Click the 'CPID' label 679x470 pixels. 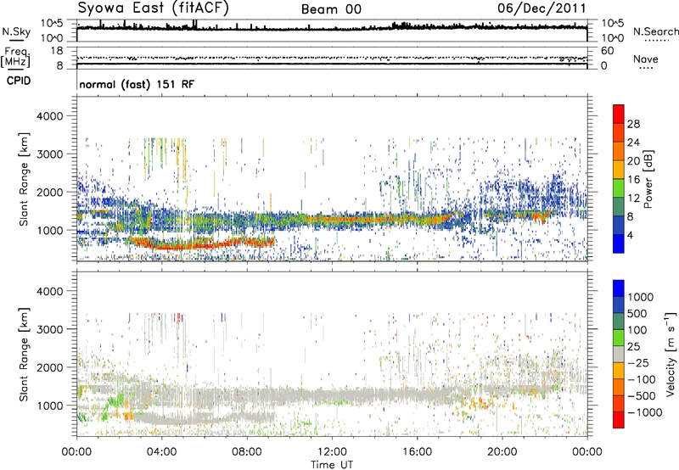pyautogui.click(x=19, y=81)
